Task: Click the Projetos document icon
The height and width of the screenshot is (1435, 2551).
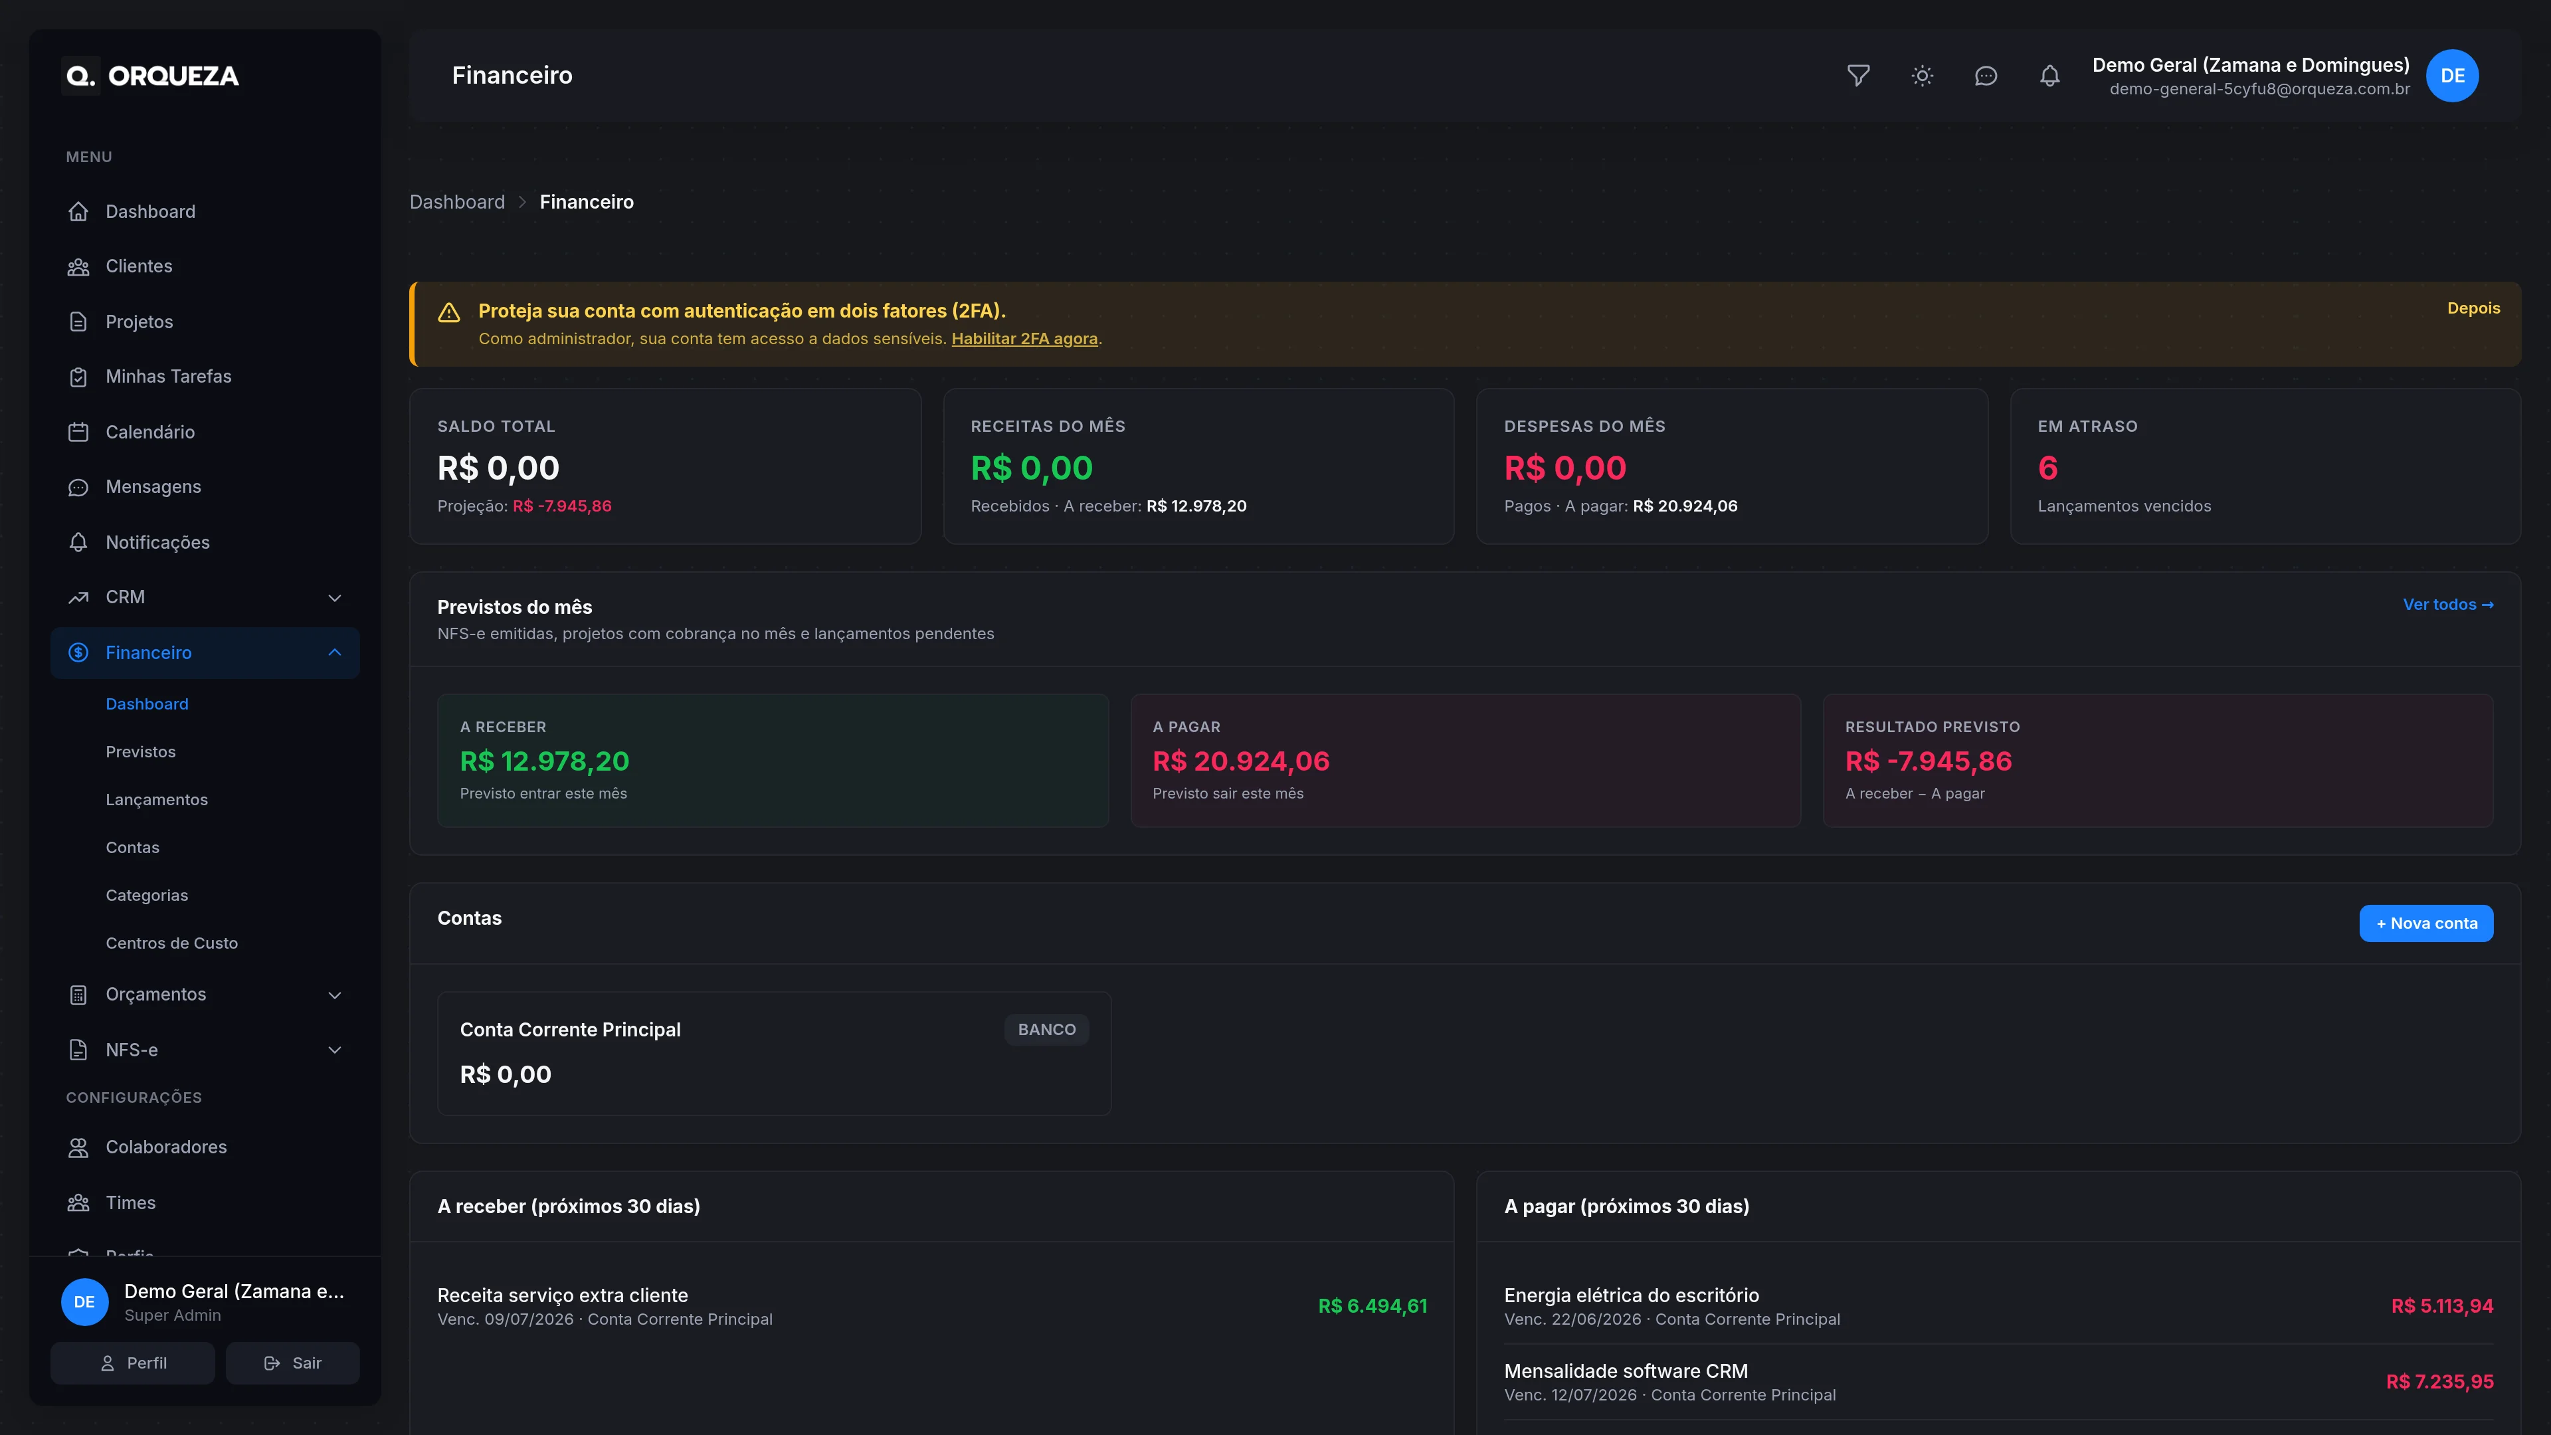Action: pos(78,322)
